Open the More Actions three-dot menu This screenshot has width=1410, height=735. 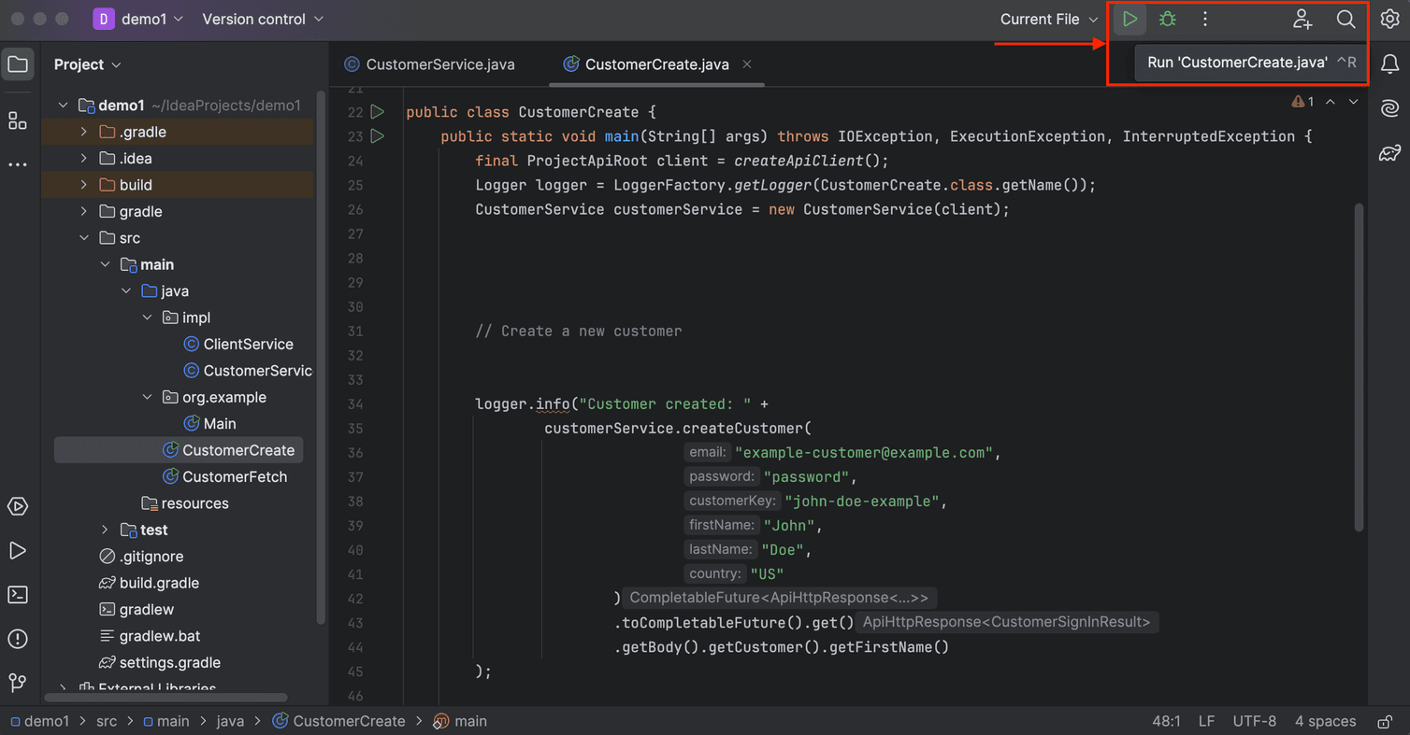[x=1204, y=19]
